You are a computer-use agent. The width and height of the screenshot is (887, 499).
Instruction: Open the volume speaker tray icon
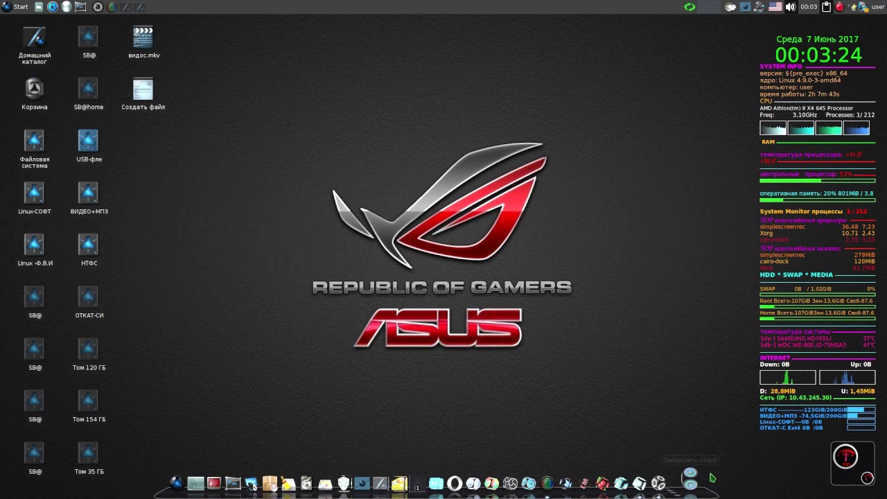point(790,7)
